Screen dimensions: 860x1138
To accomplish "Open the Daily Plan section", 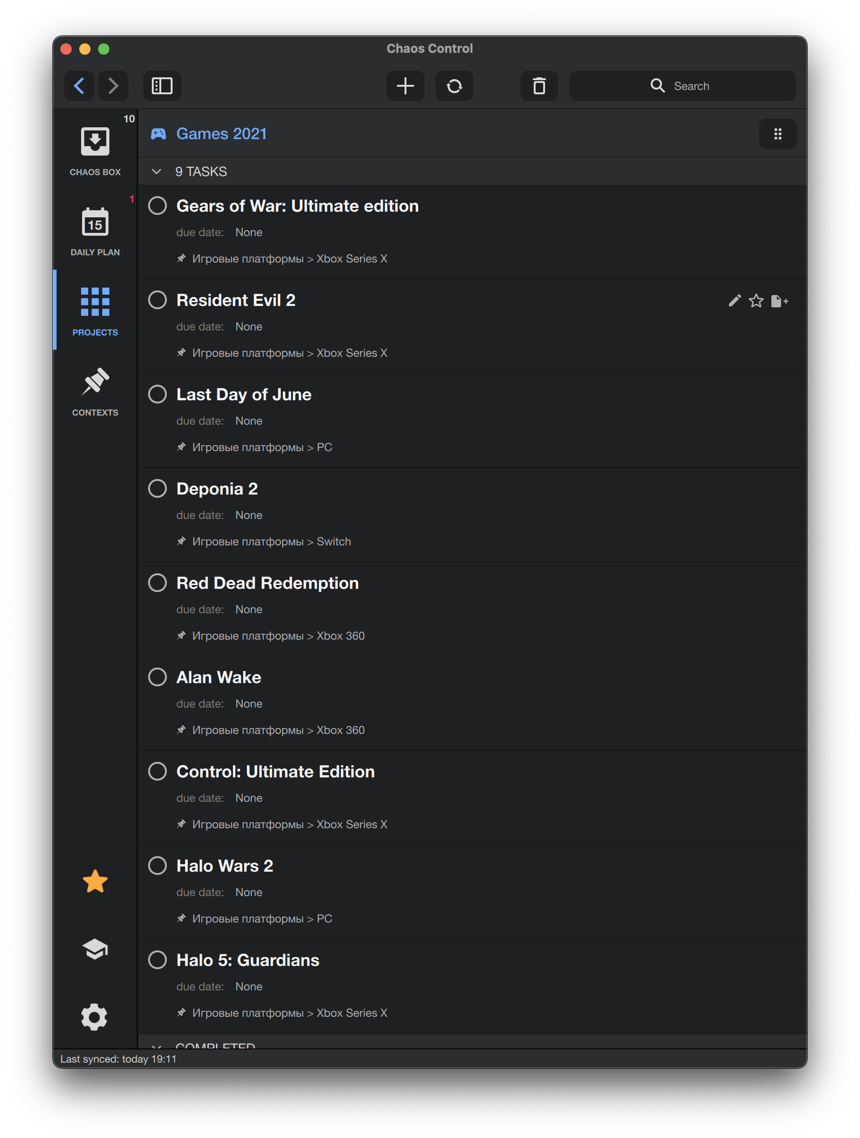I will [x=95, y=230].
